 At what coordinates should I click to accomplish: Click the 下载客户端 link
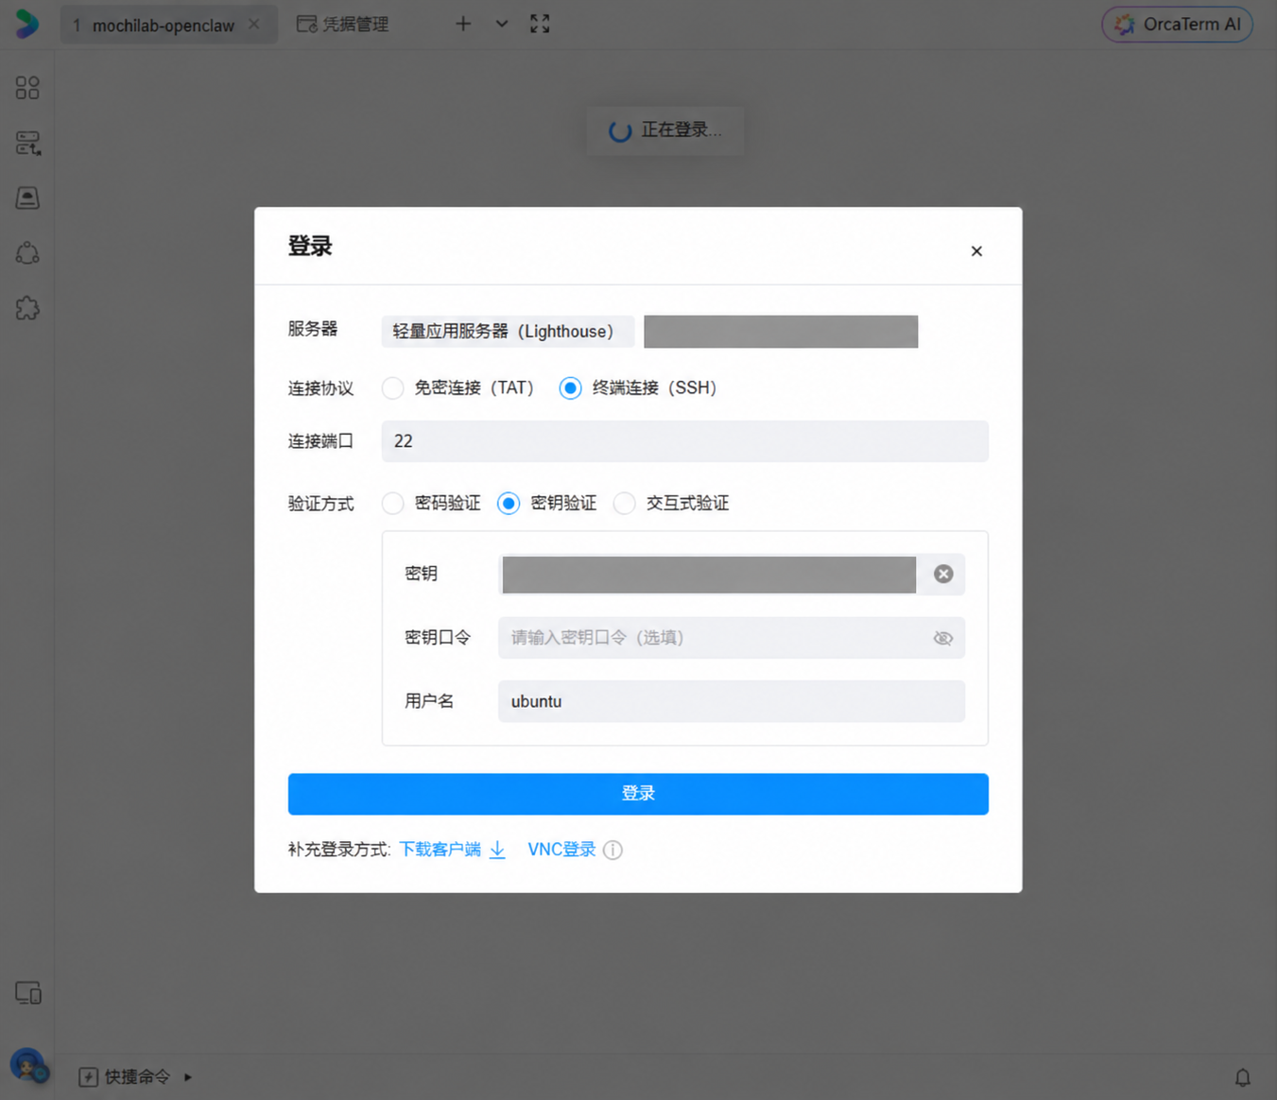[x=440, y=850]
